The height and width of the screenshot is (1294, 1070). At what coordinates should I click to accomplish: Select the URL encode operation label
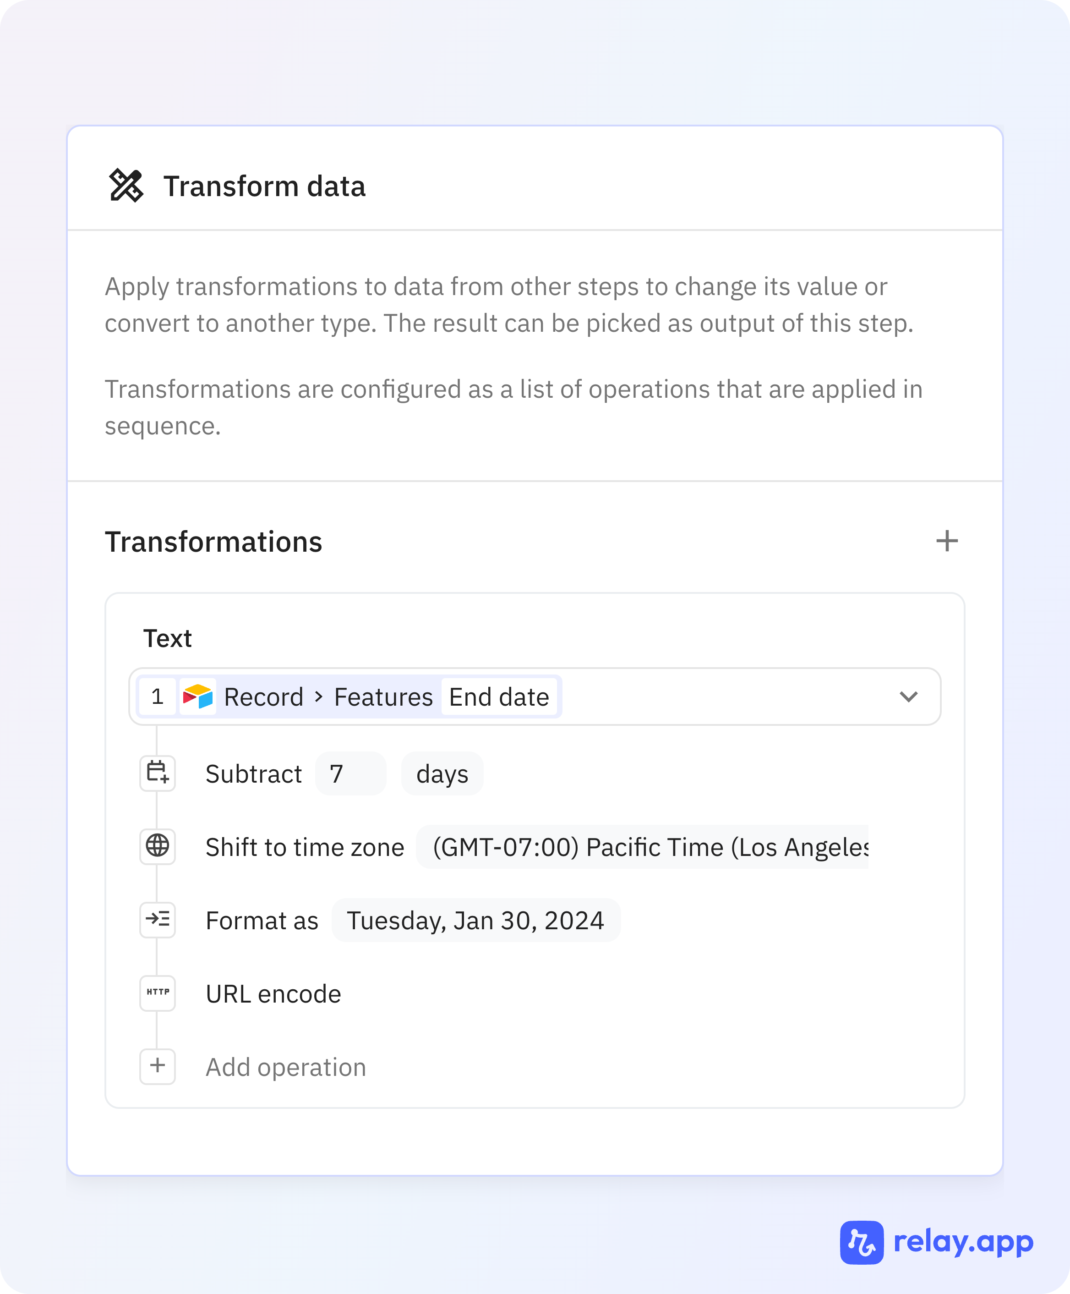click(x=273, y=994)
